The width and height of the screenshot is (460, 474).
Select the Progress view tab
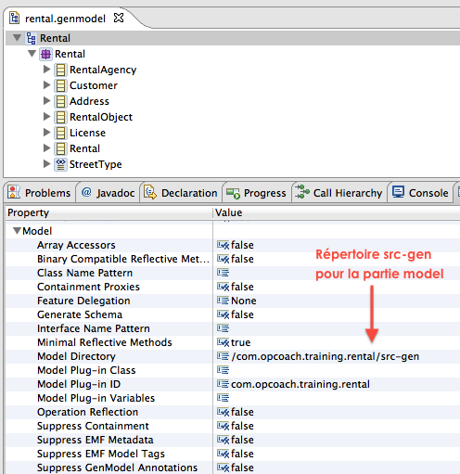click(256, 193)
